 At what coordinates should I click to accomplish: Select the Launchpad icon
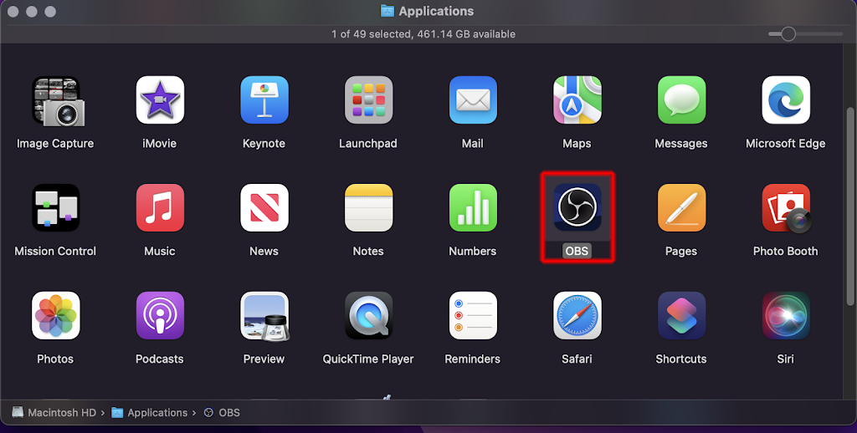click(x=368, y=100)
